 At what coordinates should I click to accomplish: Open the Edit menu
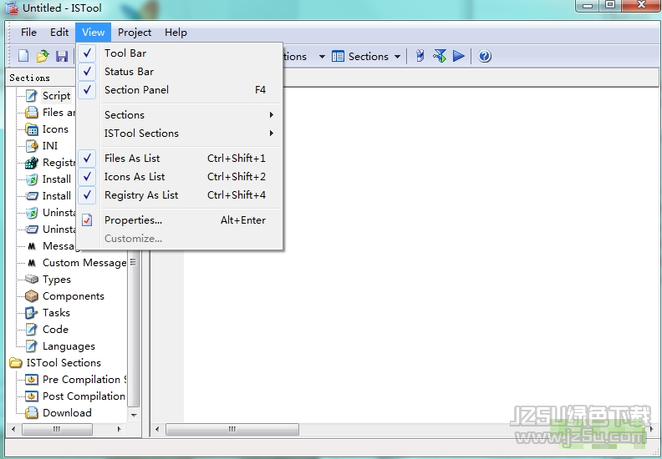[59, 33]
